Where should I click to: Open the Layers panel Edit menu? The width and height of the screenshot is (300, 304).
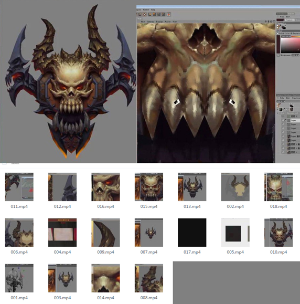(x=288, y=98)
